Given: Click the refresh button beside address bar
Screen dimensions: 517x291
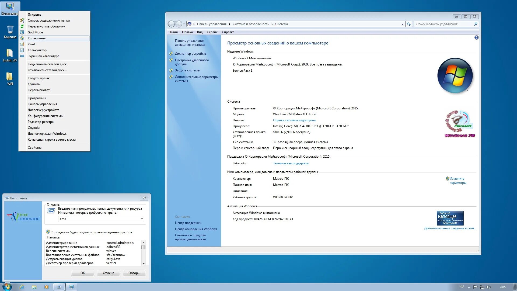Looking at the screenshot, I should pyautogui.click(x=409, y=24).
